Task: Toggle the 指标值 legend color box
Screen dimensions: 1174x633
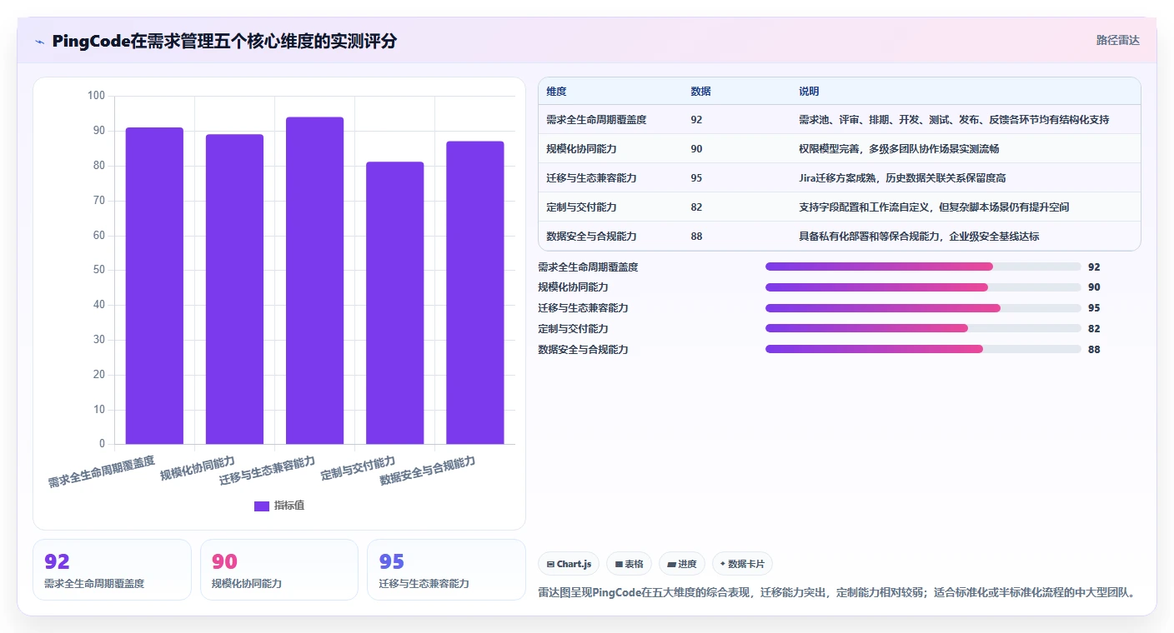Action: (262, 506)
